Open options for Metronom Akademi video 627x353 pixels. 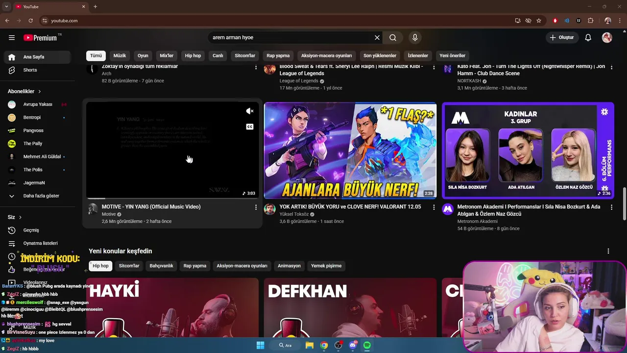coord(611,207)
